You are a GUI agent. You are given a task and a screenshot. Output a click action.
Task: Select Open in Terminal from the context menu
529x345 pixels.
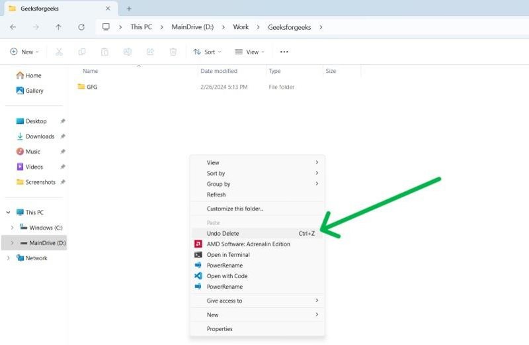pyautogui.click(x=228, y=255)
